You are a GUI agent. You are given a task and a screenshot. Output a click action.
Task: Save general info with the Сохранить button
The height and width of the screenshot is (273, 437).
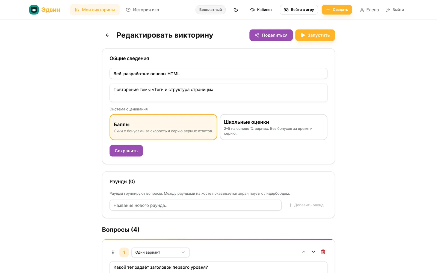(x=126, y=151)
